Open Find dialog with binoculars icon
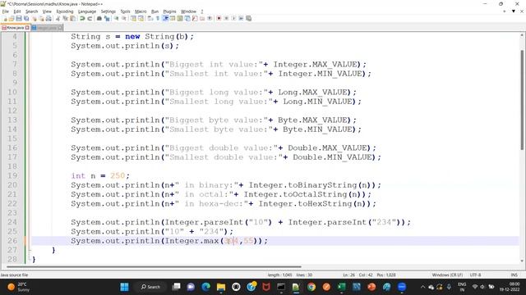 point(99,18)
